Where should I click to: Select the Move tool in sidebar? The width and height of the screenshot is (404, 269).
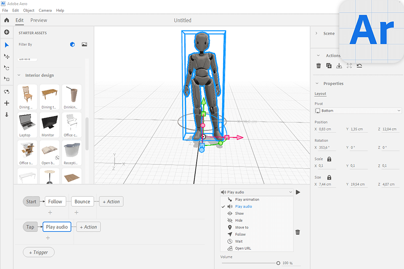coord(7,56)
